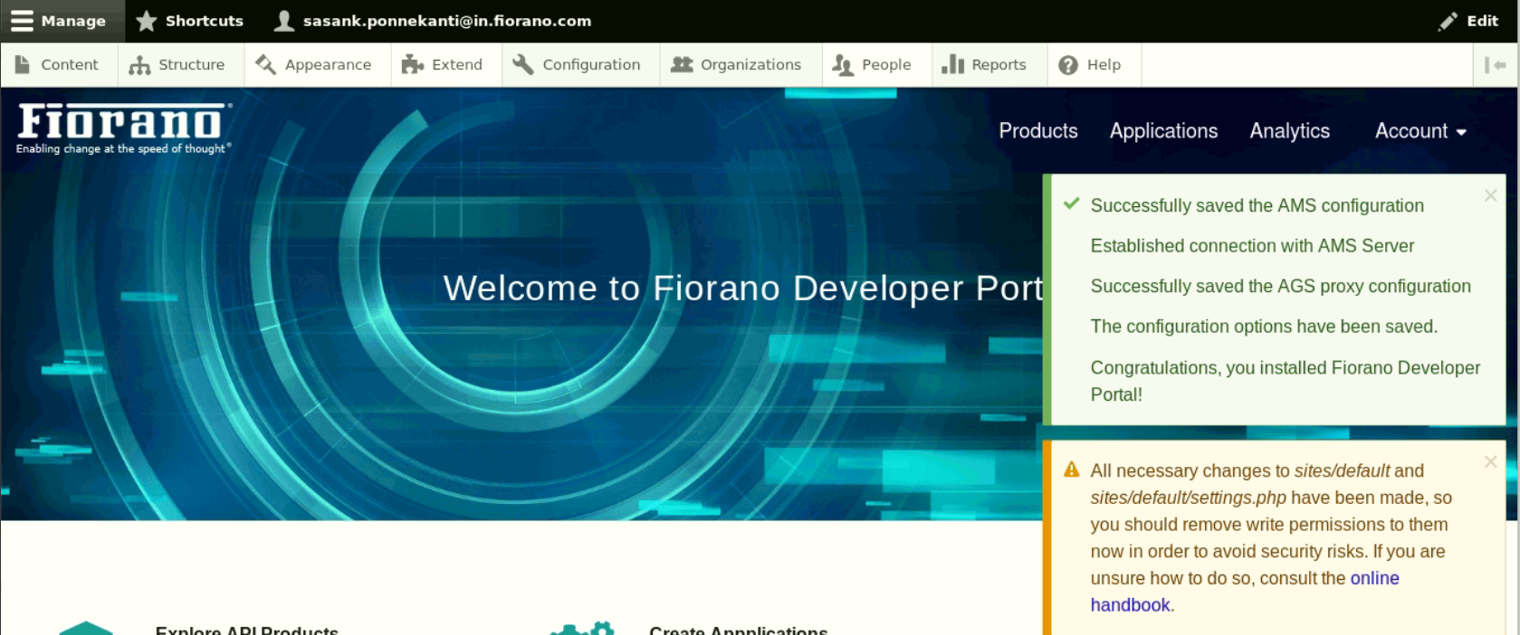Navigate to Applications in site menu
1520x635 pixels.
click(1163, 131)
